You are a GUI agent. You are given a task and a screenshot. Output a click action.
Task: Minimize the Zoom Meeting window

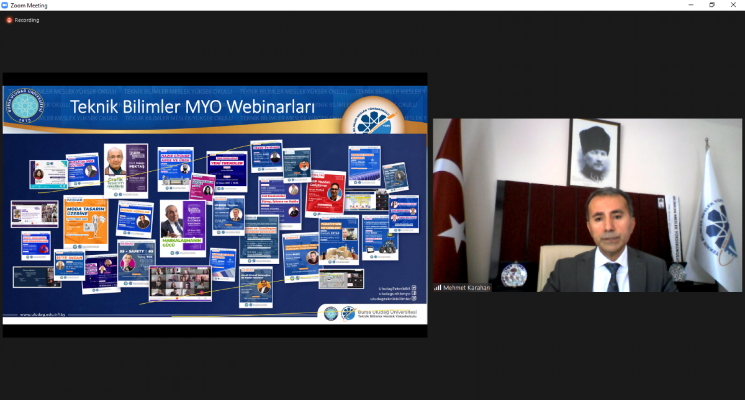coord(691,5)
